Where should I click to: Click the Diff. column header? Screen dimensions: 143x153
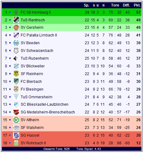pos(126,5)
